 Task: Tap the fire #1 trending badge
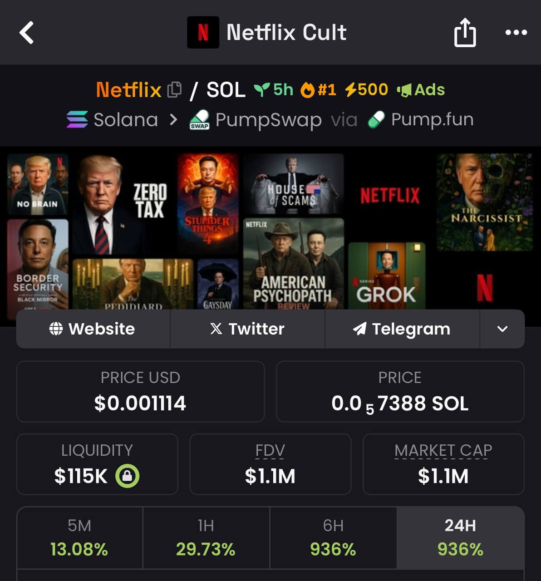(318, 90)
